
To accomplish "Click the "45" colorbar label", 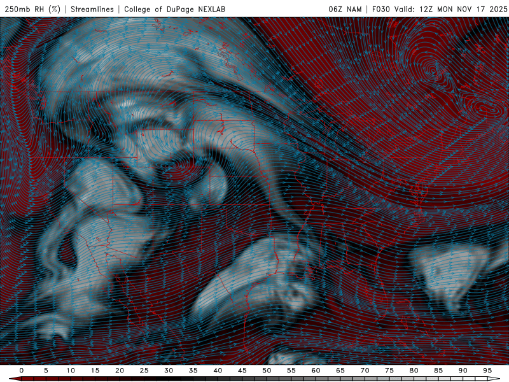I will (242, 371).
